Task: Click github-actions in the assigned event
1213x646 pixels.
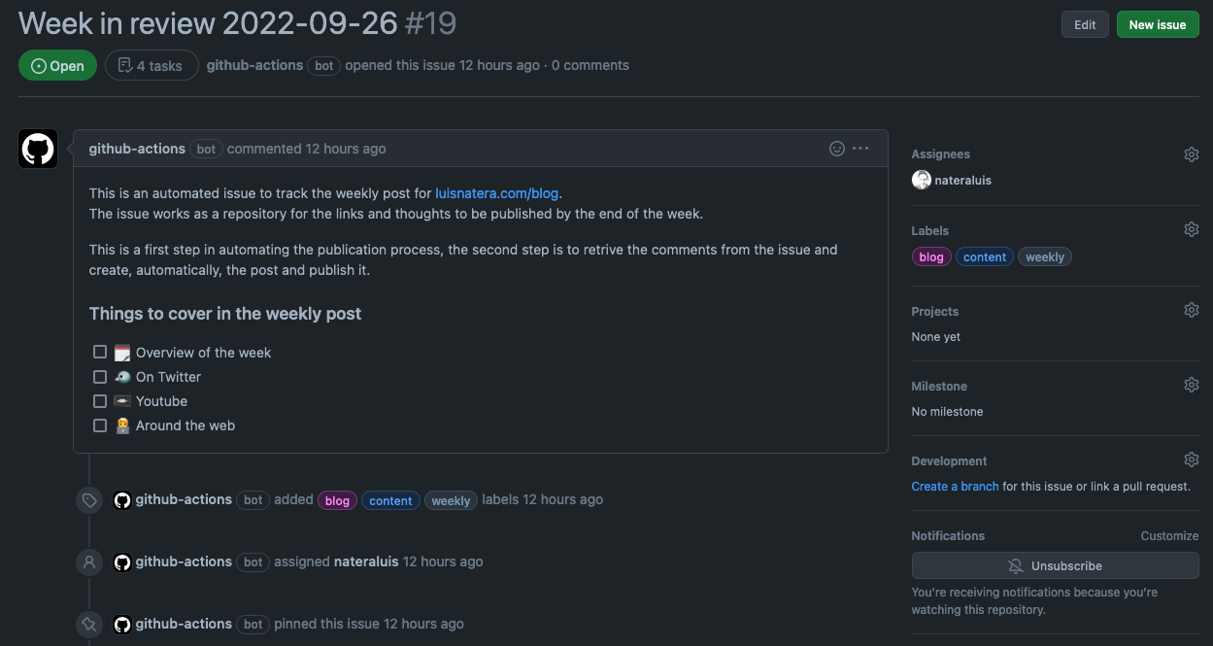Action: click(x=184, y=561)
